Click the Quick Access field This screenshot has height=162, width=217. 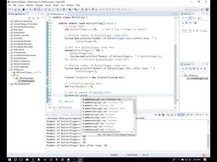tap(191, 9)
